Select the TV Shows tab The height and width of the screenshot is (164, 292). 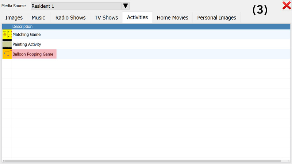pyautogui.click(x=106, y=17)
